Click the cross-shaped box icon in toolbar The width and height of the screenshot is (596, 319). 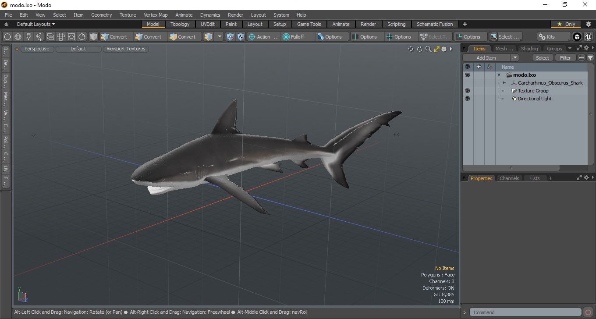point(61,37)
